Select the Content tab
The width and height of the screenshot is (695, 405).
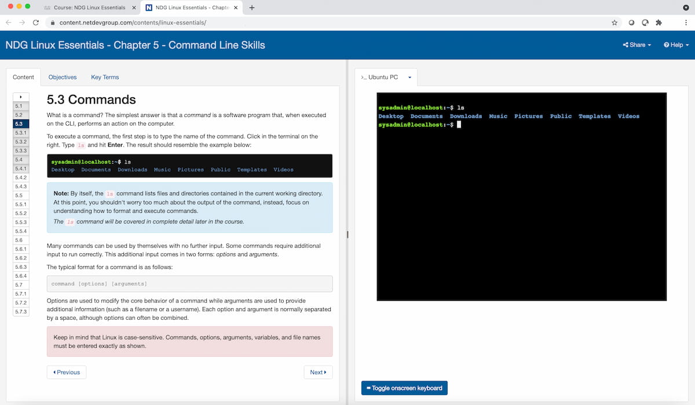(23, 77)
